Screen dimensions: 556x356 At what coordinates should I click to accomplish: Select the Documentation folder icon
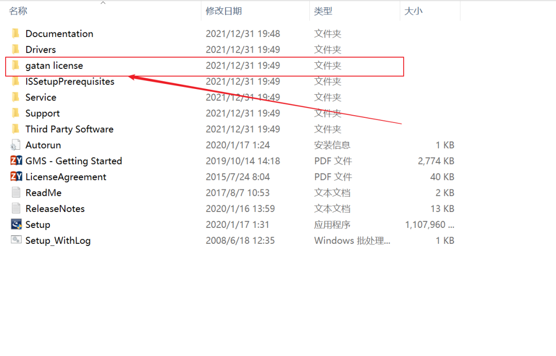(15, 33)
